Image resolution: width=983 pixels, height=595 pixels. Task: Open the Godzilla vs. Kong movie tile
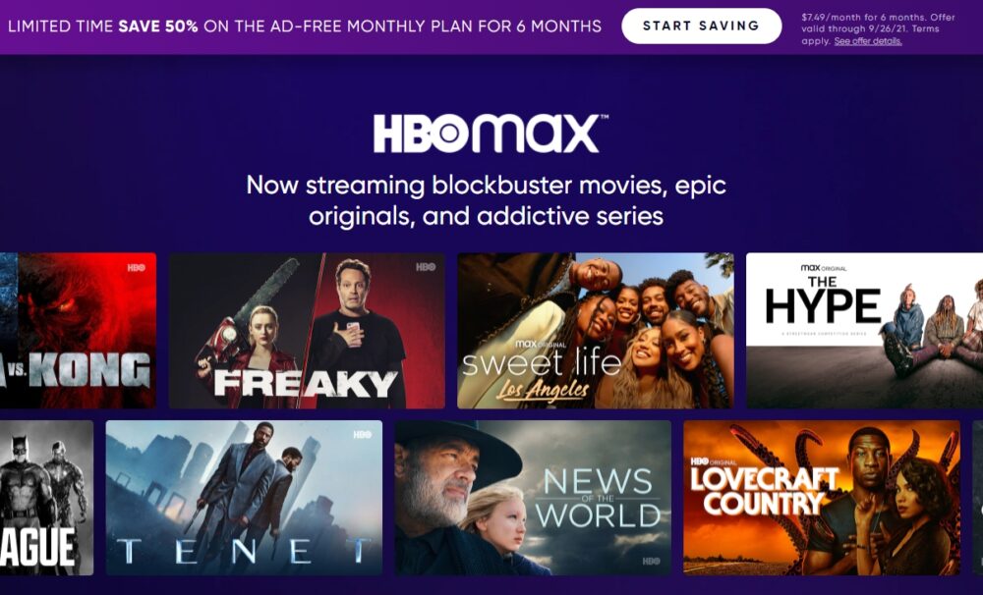pos(78,331)
